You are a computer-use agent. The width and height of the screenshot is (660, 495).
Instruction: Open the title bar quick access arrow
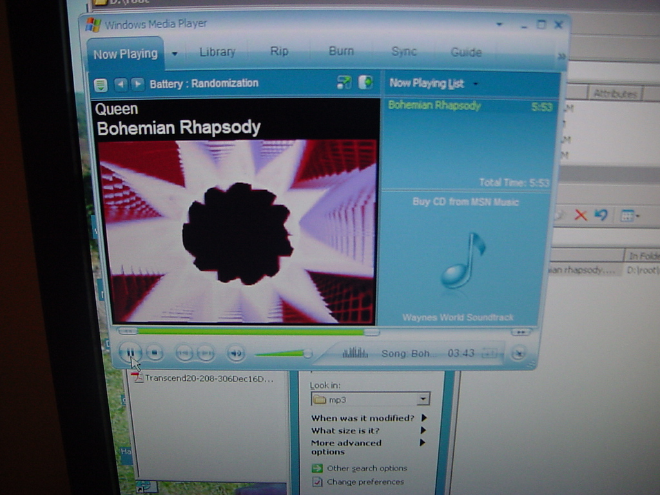point(500,24)
